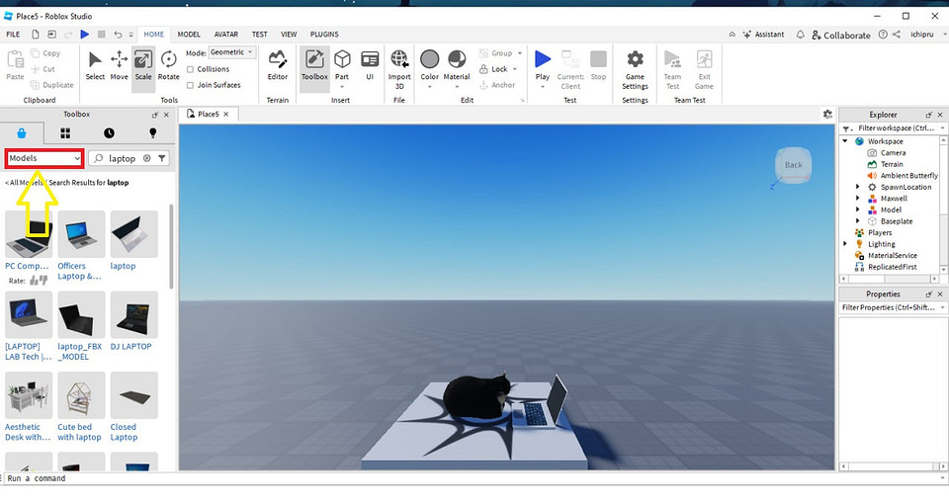
Task: Toggle the Join Surfaces checkbox
Action: point(192,85)
